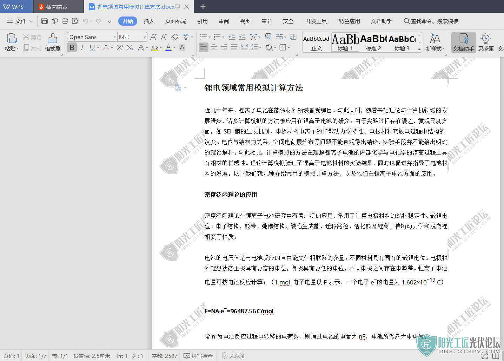Click the Superscript X² icon
The height and width of the screenshot is (361, 504).
(120, 47)
